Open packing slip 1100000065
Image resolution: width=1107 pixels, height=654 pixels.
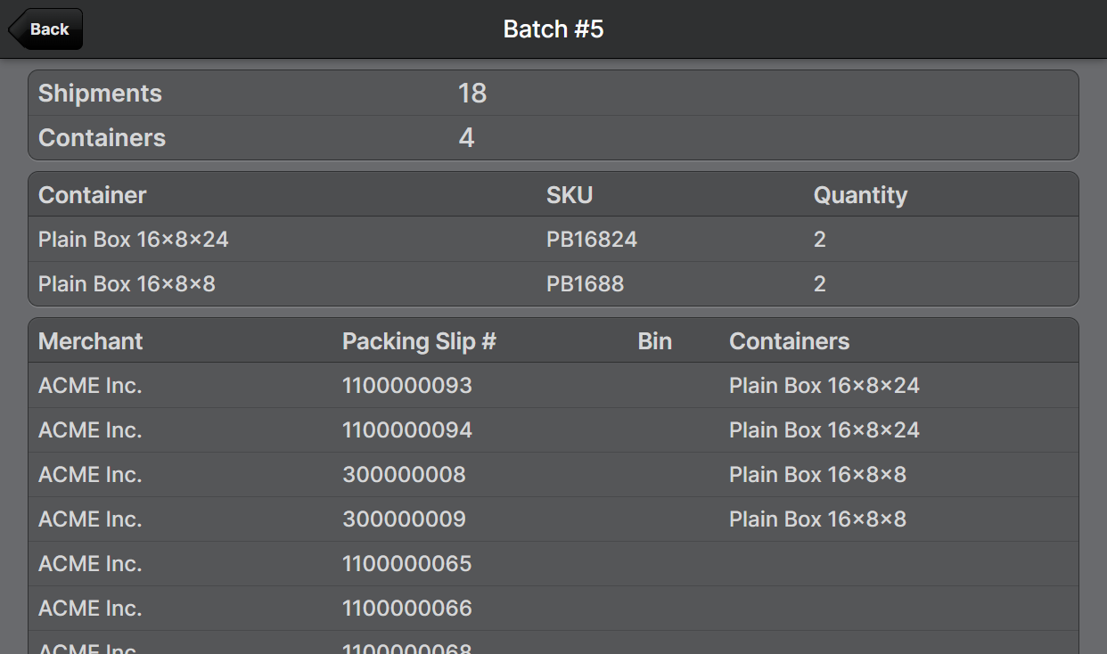(x=407, y=564)
